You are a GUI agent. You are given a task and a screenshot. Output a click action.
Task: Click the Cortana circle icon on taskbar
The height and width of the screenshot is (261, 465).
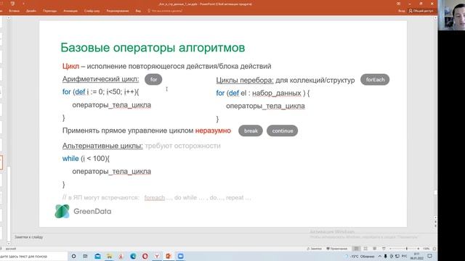[x=73, y=256]
